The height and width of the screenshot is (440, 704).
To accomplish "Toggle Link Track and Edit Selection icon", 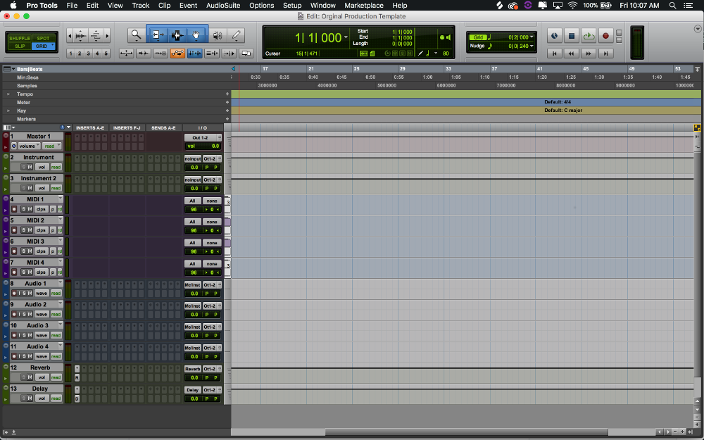I will click(211, 54).
